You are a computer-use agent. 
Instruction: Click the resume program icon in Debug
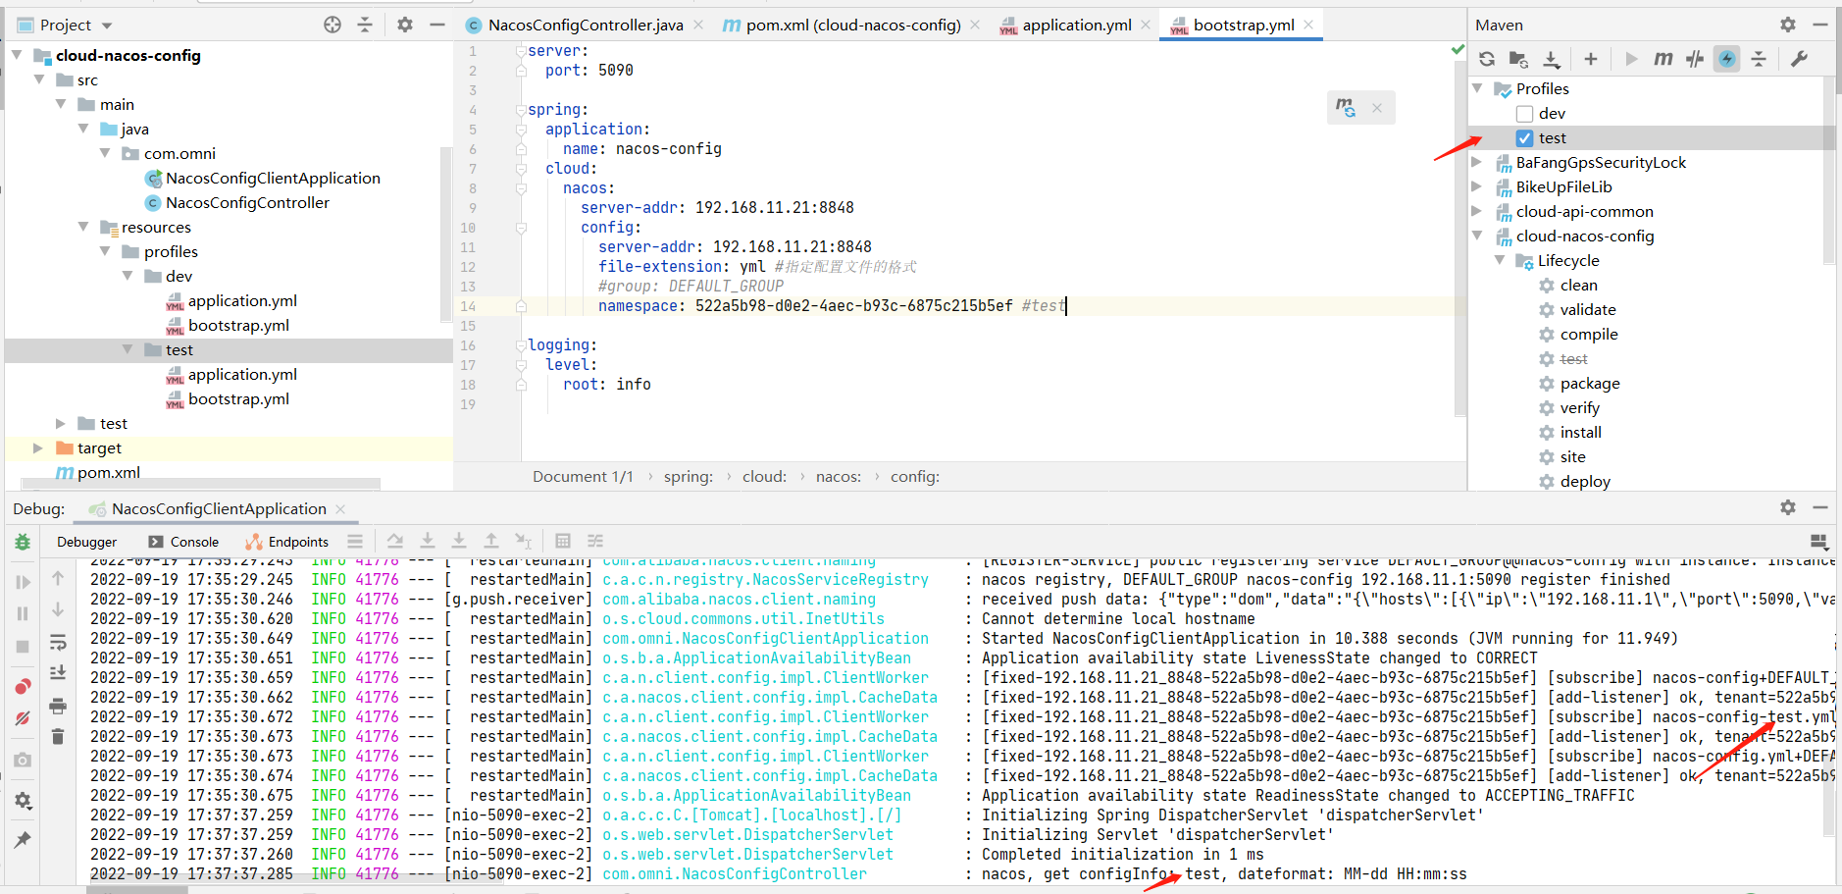click(x=23, y=582)
